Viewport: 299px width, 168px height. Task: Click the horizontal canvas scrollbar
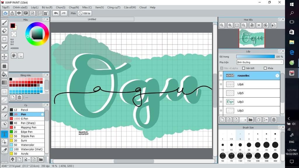click(133, 161)
